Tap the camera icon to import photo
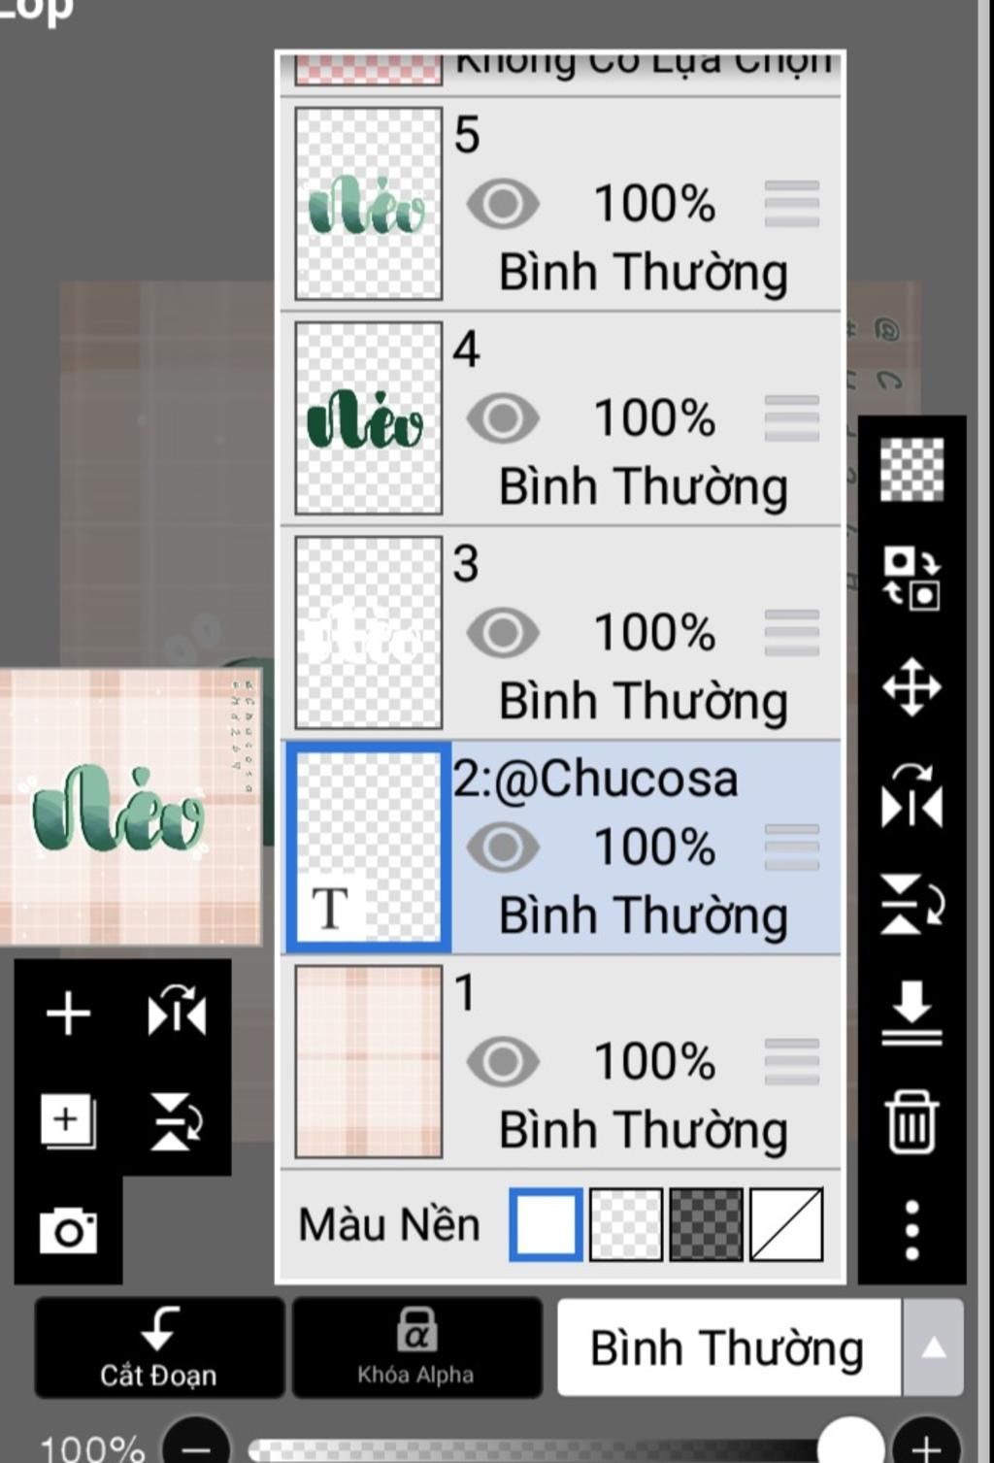The height and width of the screenshot is (1463, 994). [68, 1231]
